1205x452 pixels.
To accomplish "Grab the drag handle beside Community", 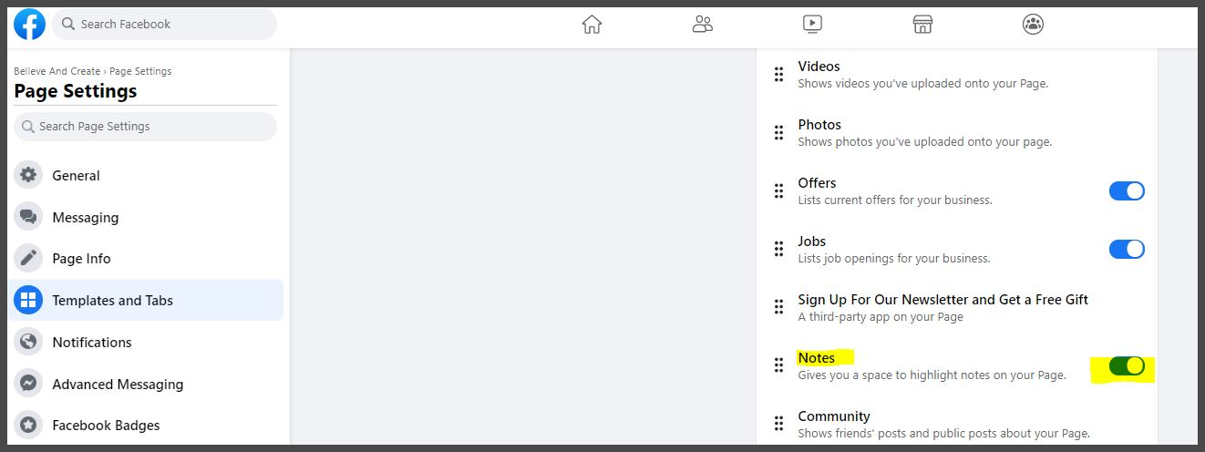I will point(778,424).
